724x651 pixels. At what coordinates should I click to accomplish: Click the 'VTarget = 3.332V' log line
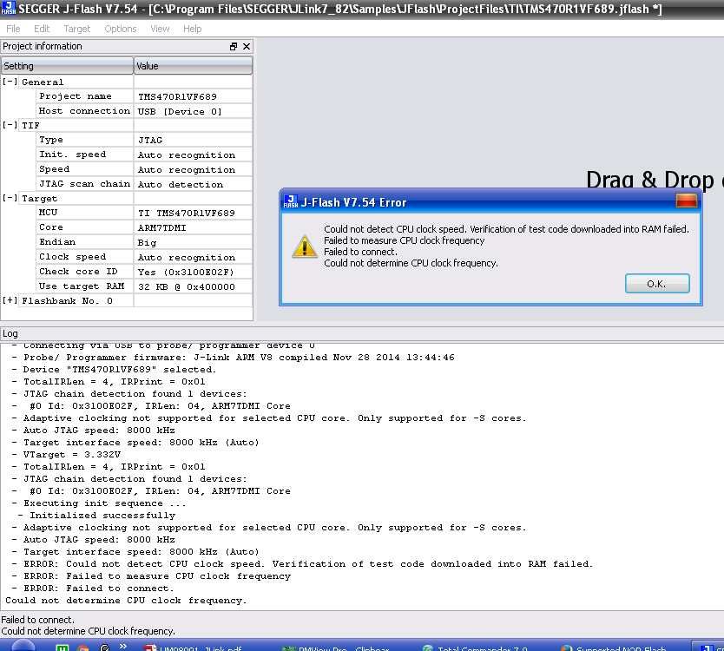coord(66,454)
